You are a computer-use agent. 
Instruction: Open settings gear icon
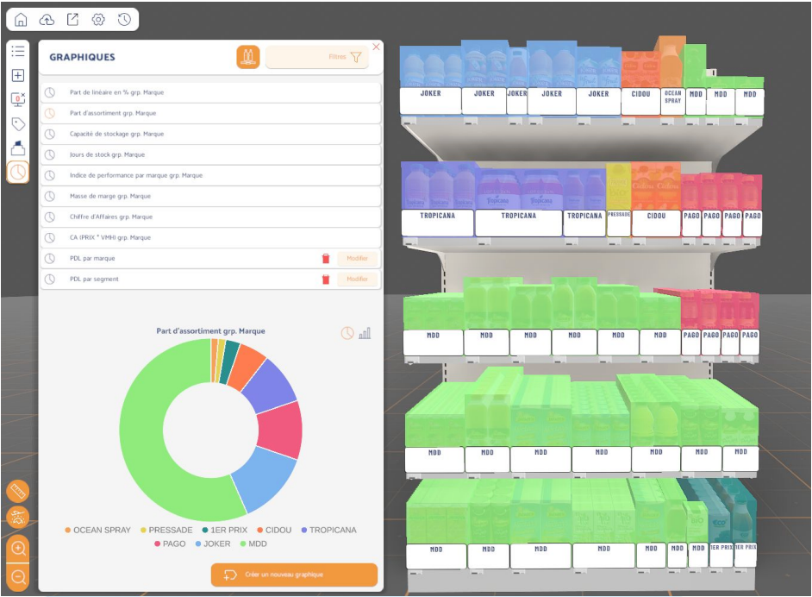(x=98, y=20)
